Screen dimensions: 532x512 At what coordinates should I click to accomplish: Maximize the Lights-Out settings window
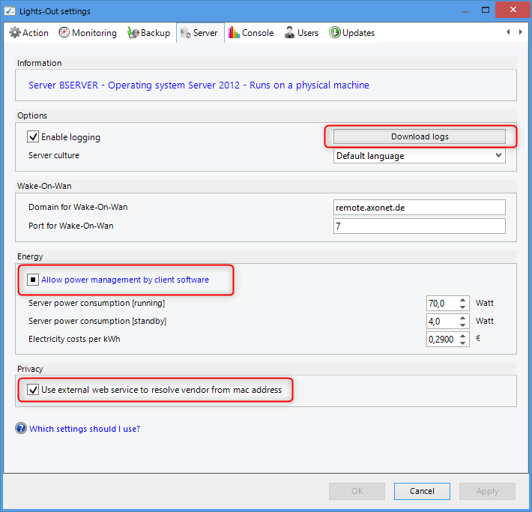pos(486,10)
